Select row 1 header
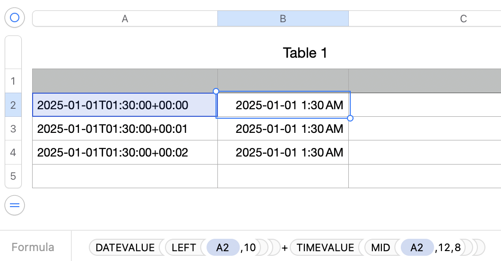 tap(13, 81)
